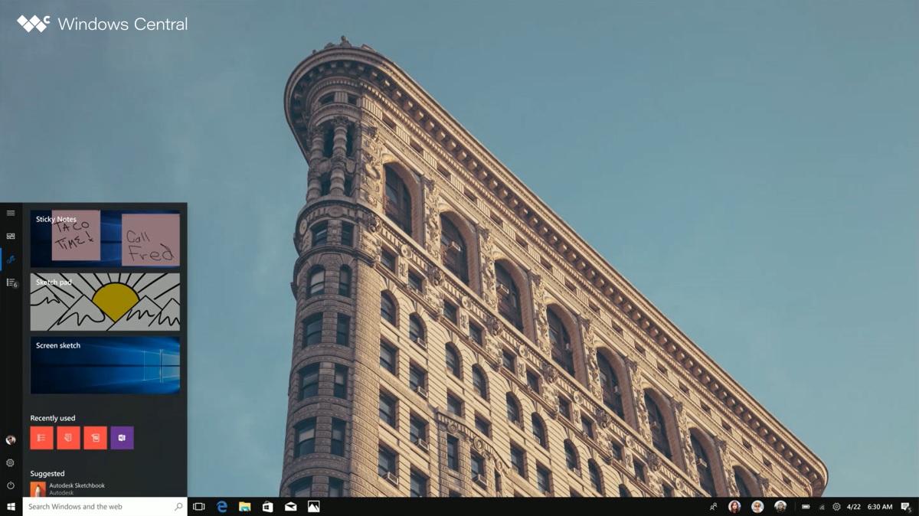Image resolution: width=919 pixels, height=516 pixels.
Task: Click the Autodesk Sketchbook app icon
Action: (38, 489)
